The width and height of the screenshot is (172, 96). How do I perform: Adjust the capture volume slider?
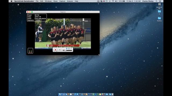point(69,50)
